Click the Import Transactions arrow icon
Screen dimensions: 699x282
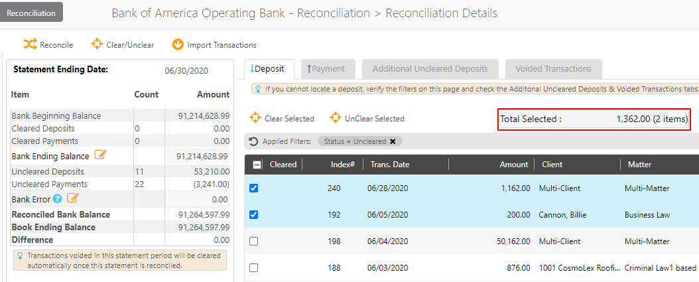(178, 44)
